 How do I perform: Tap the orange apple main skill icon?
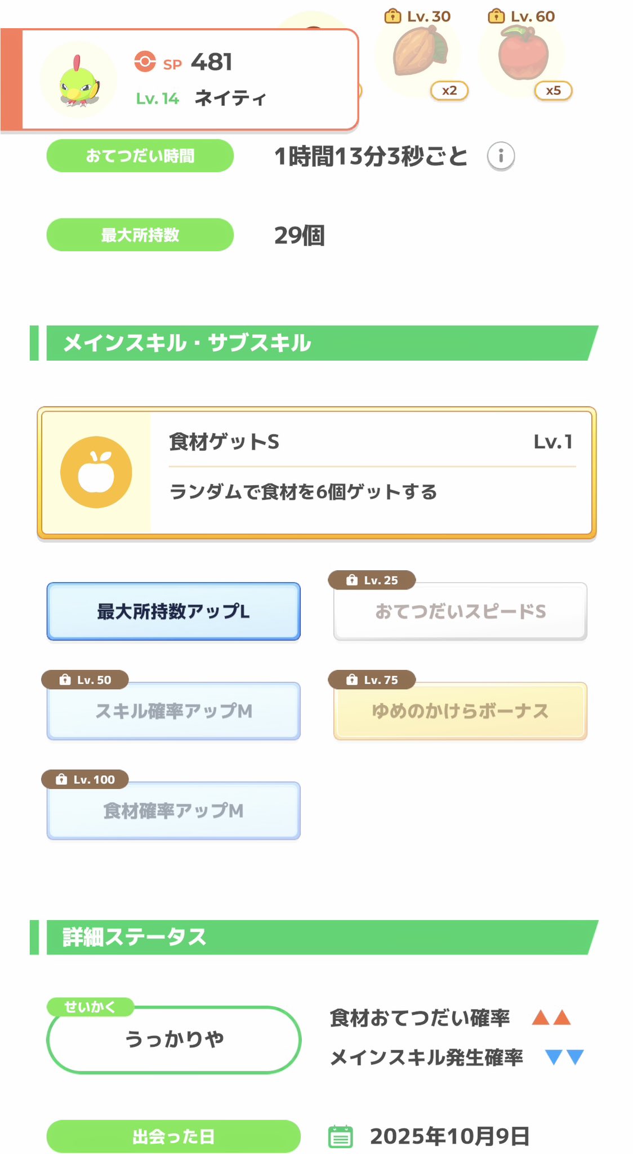tap(96, 472)
